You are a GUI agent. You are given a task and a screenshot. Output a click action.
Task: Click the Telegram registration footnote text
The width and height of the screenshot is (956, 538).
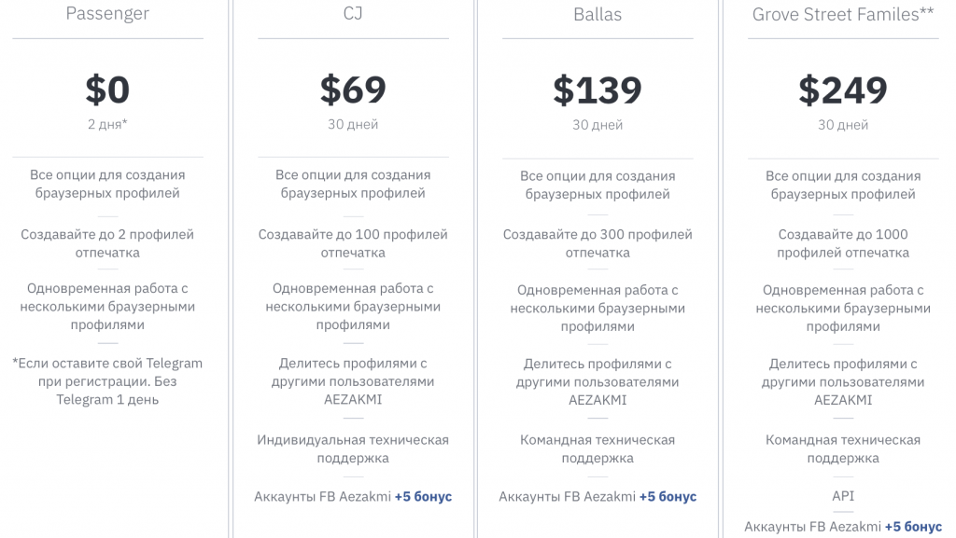[107, 381]
